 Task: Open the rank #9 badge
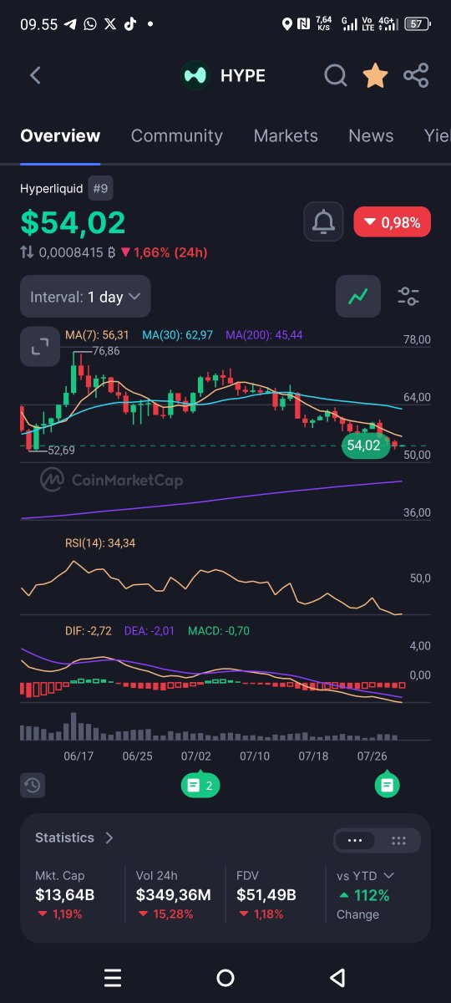(x=100, y=189)
